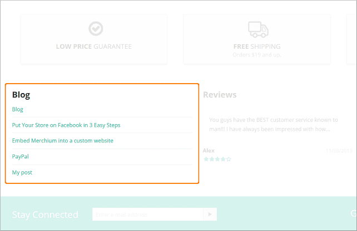
Task: Click the low price guarantee checkmark icon
Action: click(96, 29)
